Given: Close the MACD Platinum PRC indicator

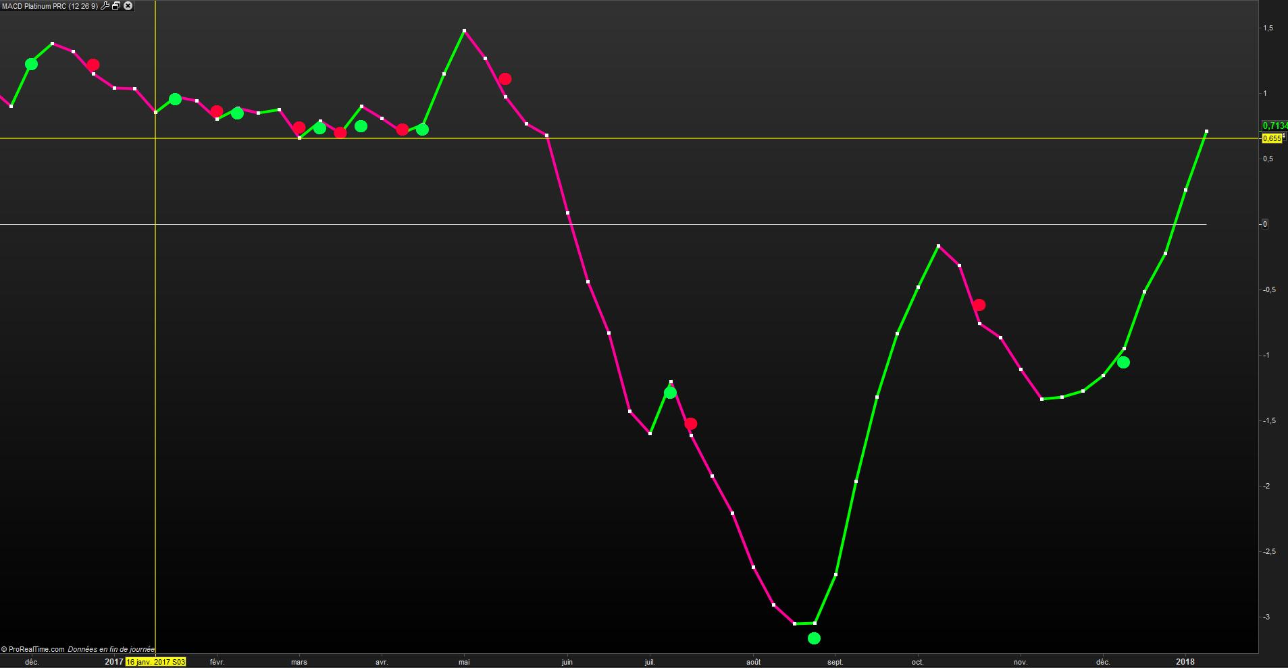Looking at the screenshot, I should (128, 6).
